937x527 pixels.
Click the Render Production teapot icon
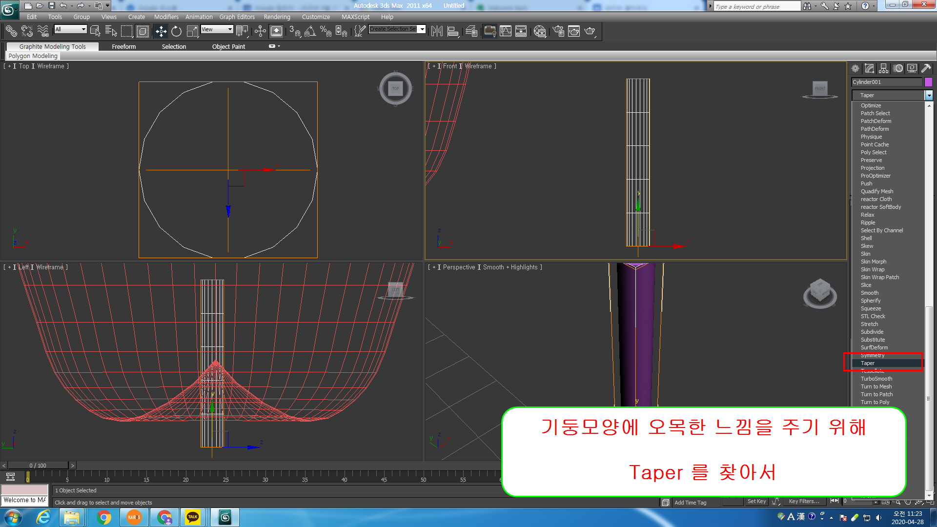pos(590,31)
